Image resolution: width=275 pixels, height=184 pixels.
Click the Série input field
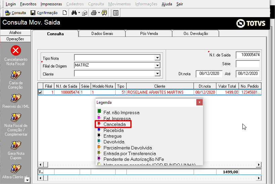[x=248, y=64]
